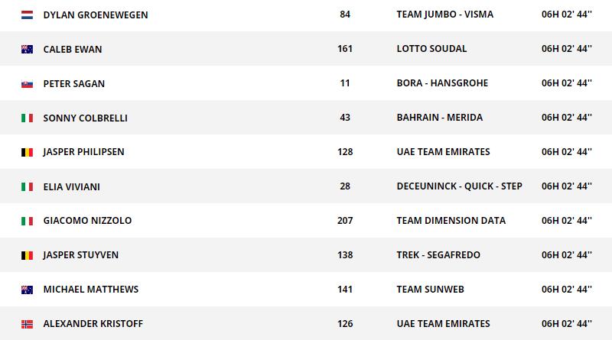Click the Australian flag beside Caleb Ewan
The image size is (612, 340).
pos(27,50)
